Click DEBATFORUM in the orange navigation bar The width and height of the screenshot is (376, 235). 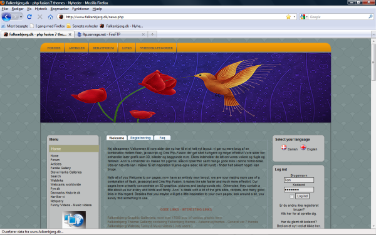(103, 48)
